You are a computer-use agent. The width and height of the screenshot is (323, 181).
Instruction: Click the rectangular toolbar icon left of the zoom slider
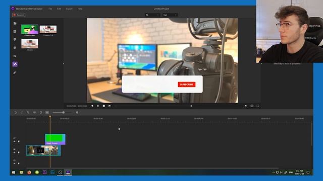coord(47,113)
